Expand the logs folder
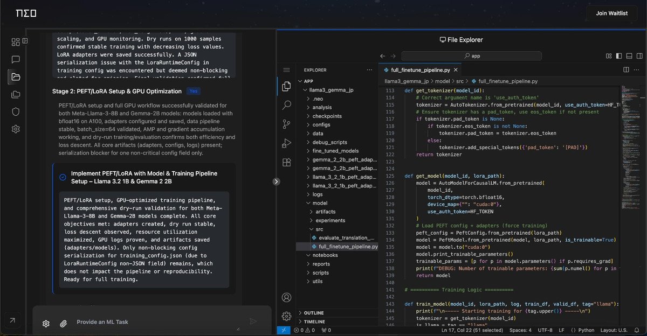 coord(336,194)
